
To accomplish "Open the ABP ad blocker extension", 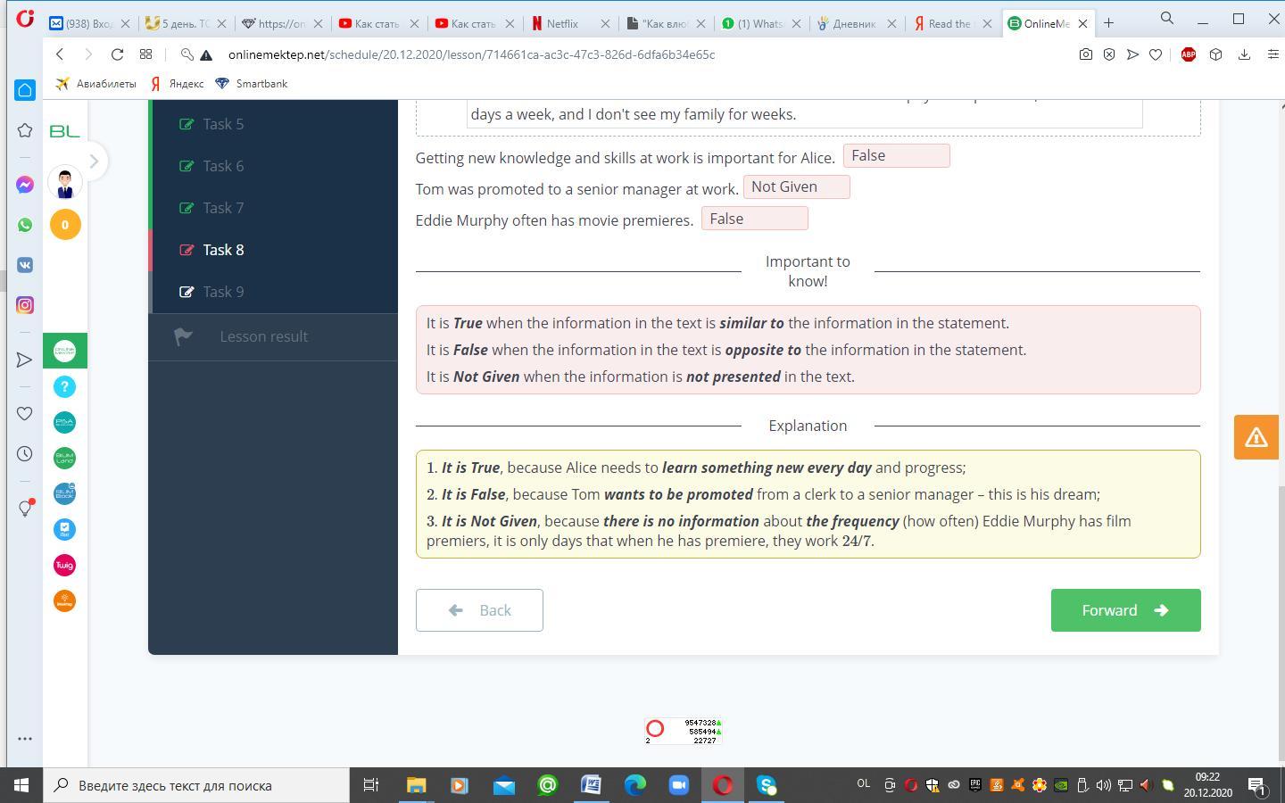I will (x=1188, y=54).
